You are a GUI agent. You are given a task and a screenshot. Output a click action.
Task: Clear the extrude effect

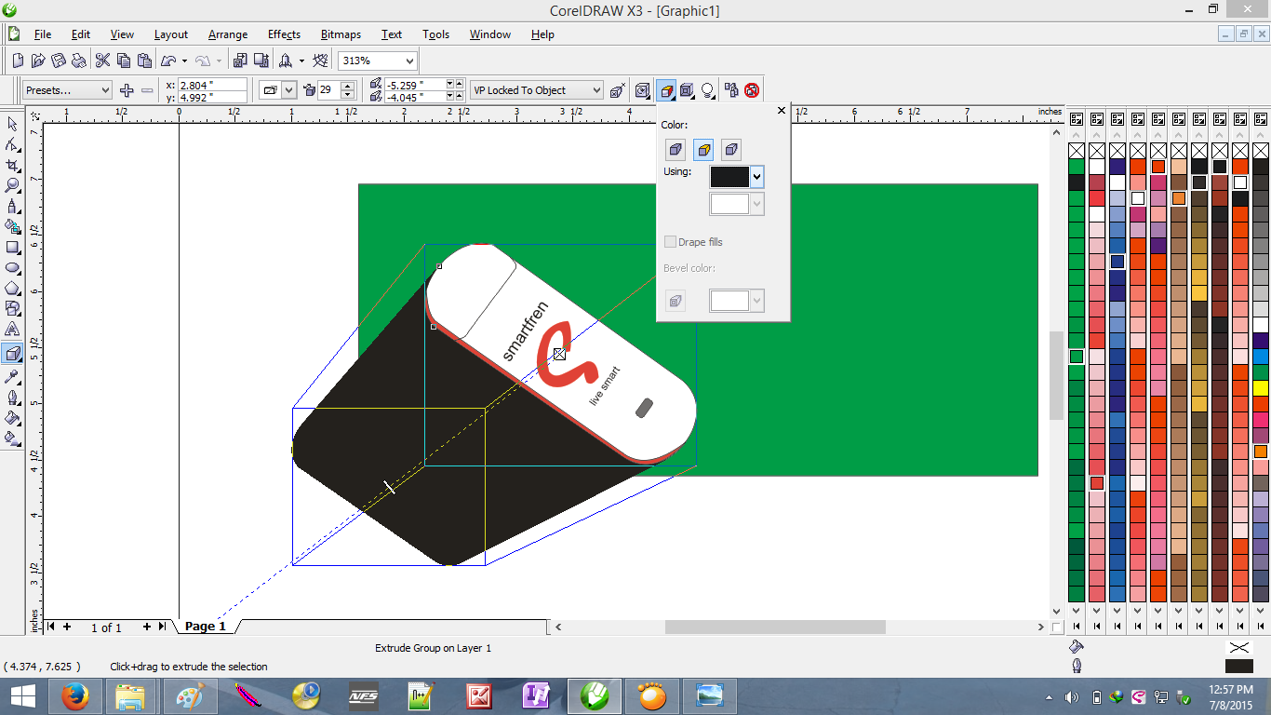751,89
